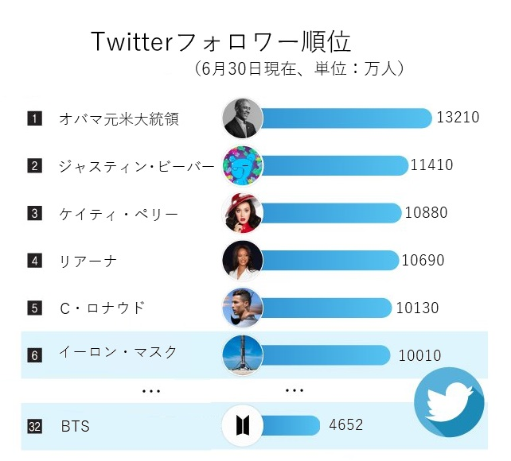Click the rank 32 number badge
511x461 pixels.
click(34, 426)
